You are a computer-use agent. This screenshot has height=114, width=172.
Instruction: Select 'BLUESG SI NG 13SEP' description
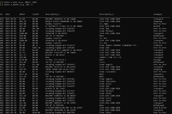[x=55, y=89]
